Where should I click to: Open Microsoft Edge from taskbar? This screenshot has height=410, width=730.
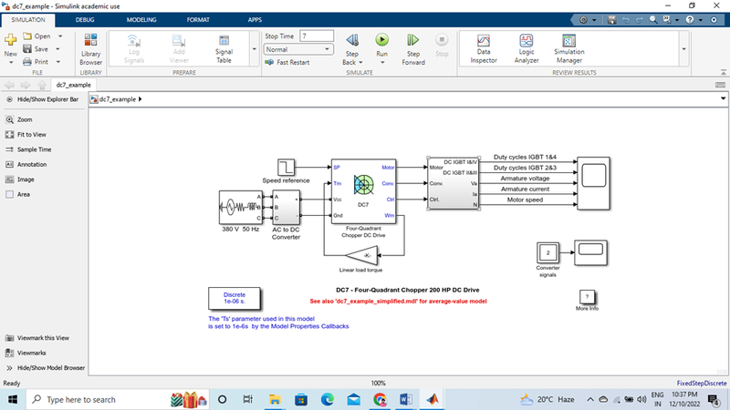pos(328,399)
